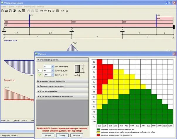177x139 pixels.
Task: Click the shear value 743,2
Action: tap(7, 87)
